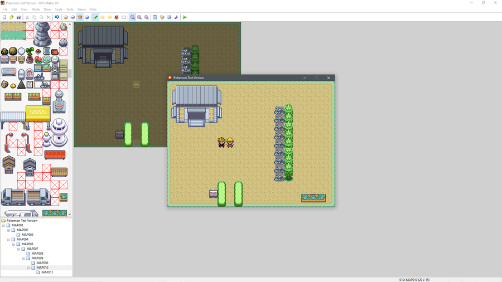
Task: Click the Open Project folder icon
Action: [12, 17]
